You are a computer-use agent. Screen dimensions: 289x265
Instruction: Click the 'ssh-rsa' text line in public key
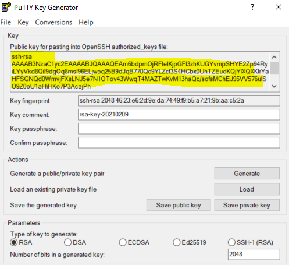(x=22, y=56)
